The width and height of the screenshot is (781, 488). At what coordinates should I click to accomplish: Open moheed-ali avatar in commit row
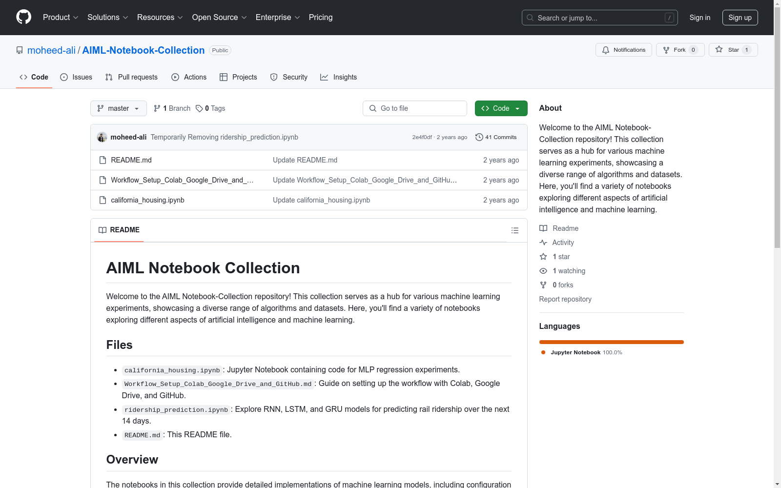pos(102,137)
